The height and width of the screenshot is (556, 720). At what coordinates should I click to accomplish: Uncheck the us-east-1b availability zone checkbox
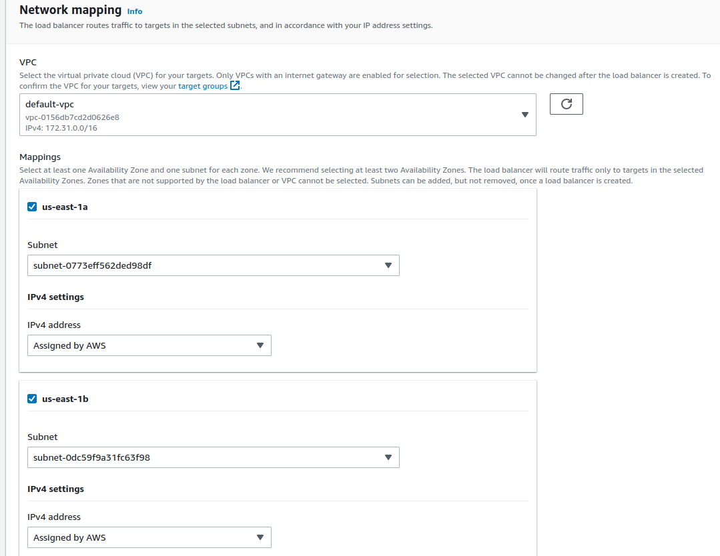[x=31, y=399]
